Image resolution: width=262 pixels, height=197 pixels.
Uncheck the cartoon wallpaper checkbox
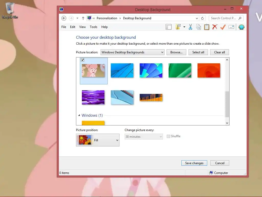[x=83, y=60]
